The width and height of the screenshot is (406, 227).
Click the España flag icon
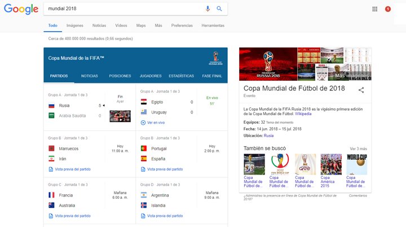pos(144,159)
